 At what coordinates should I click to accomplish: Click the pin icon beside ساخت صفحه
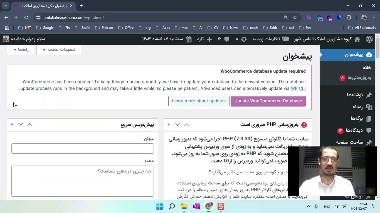pos(369,142)
